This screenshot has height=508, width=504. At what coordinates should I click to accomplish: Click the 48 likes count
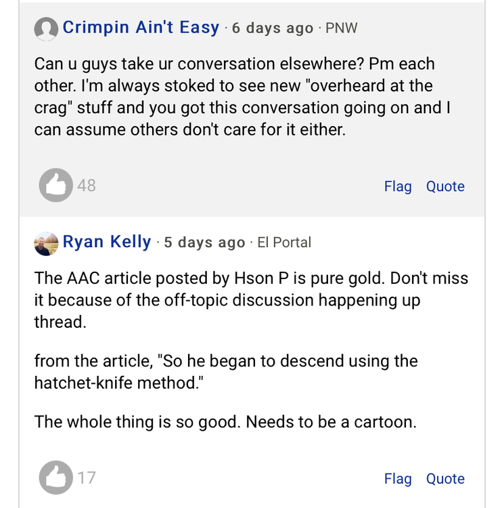coord(87,185)
